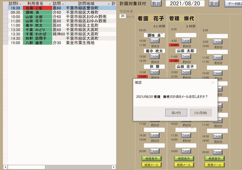Click 山田 太郎 slot in 管理 擦代 schedule
The width and height of the screenshot is (242, 170).
[186, 51]
